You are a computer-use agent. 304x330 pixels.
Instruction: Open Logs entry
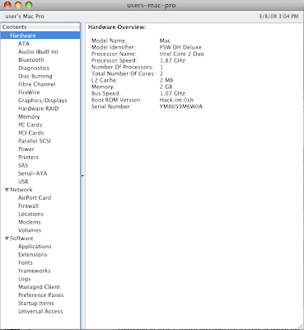(24, 279)
